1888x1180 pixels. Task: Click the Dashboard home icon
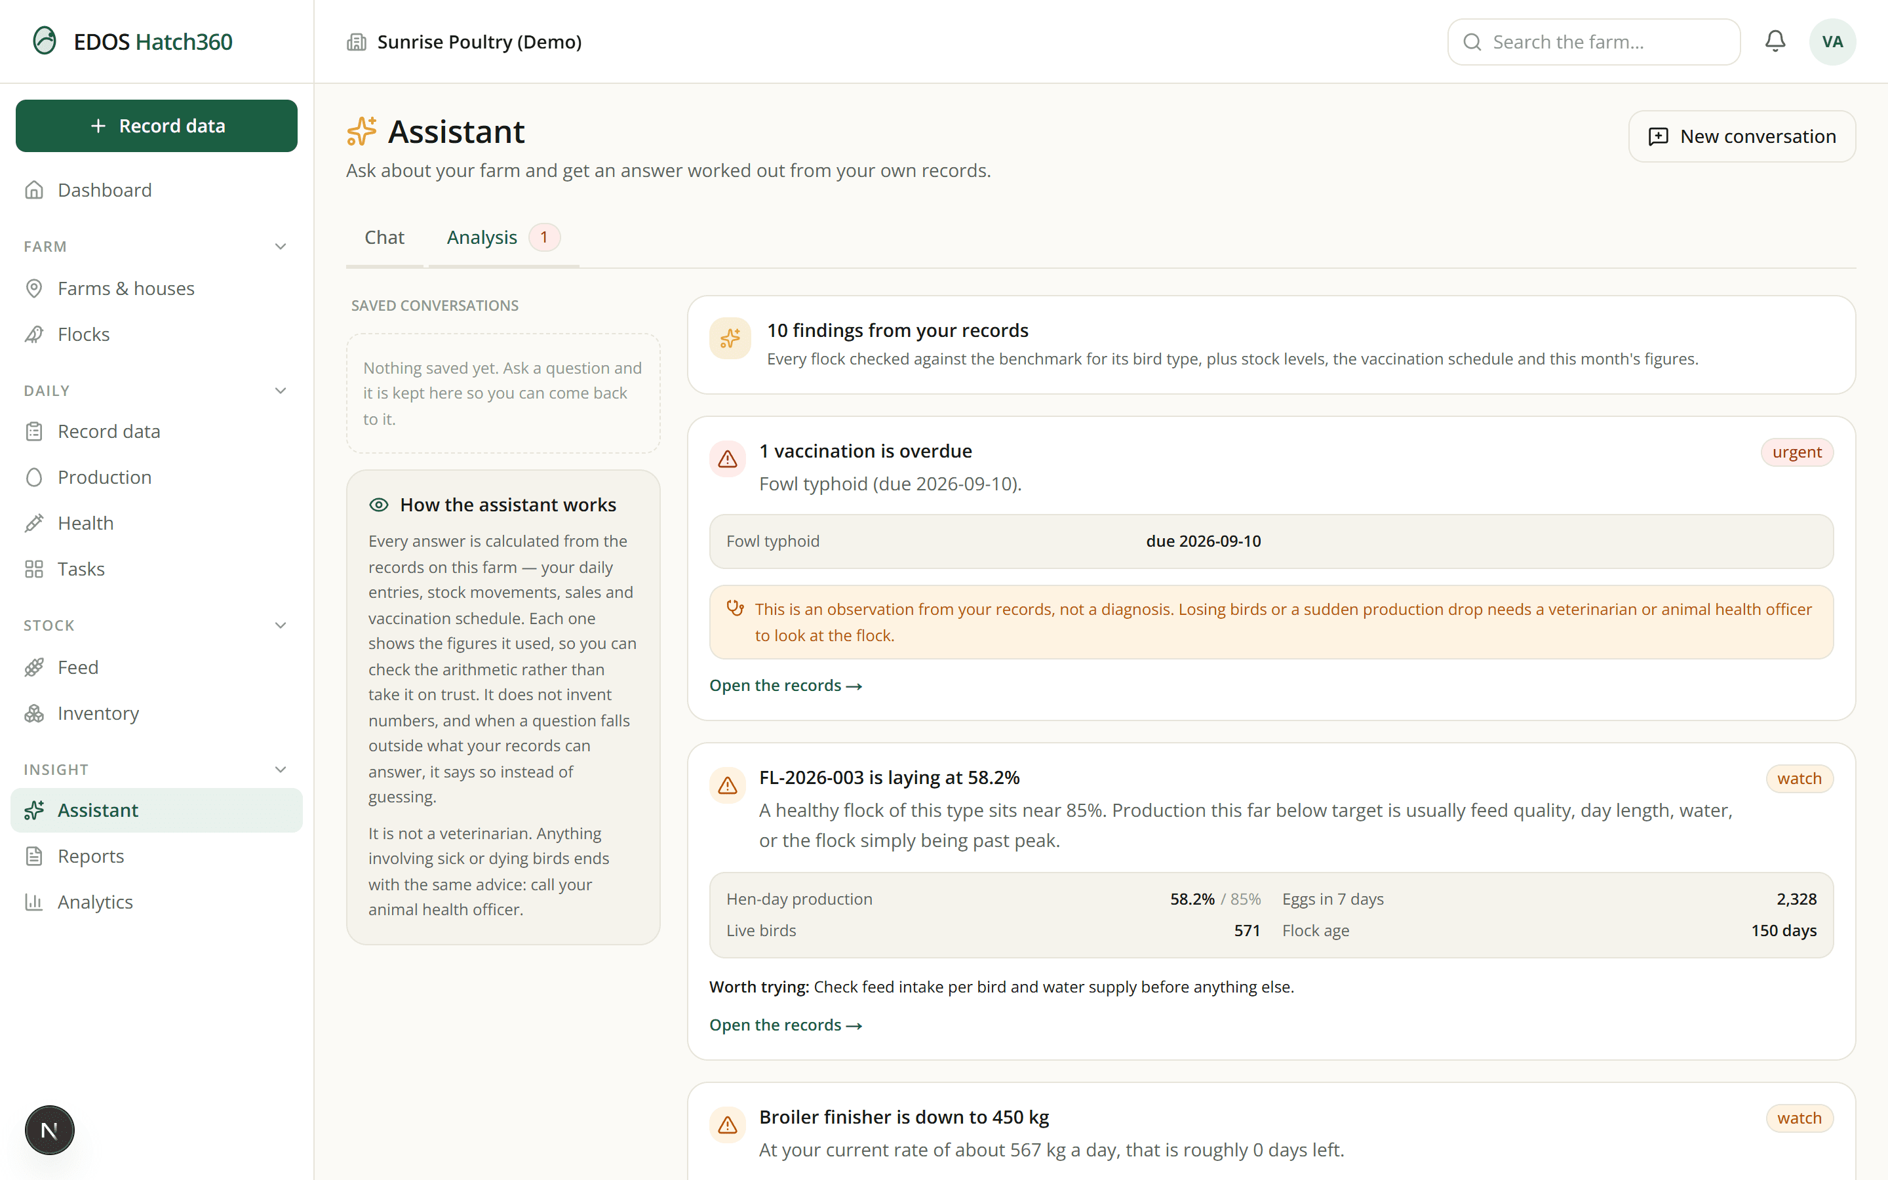point(34,190)
